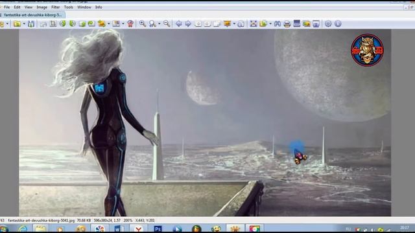415x233 pixels.
Task: Click the Open folder icon in toolbar
Action: [x=18, y=24]
